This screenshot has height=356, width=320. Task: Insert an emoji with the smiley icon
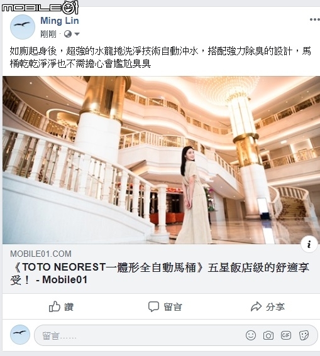tap(251, 335)
